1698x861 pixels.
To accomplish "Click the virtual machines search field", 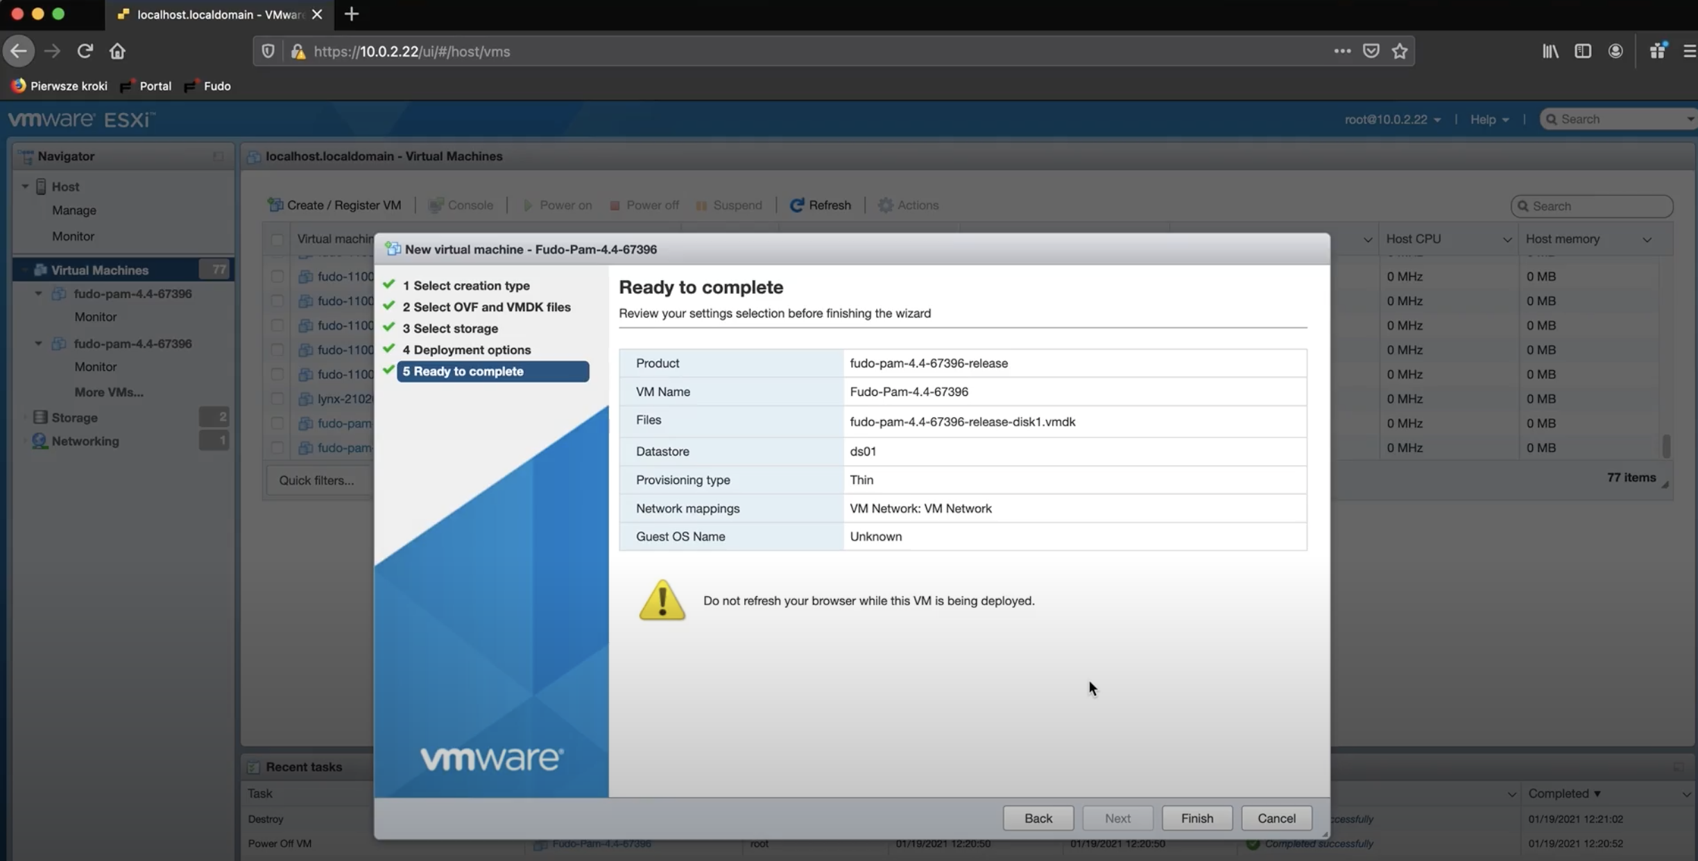I will tap(1593, 206).
